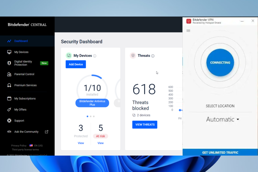258x172 pixels.
Task: Click the dropdown arrow next to Automatic
Action: [238, 120]
